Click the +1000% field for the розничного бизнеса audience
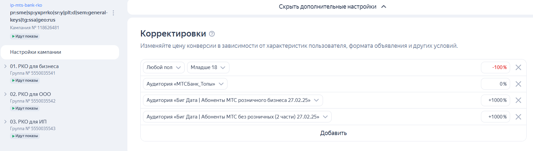The image size is (533, 151). click(x=495, y=100)
